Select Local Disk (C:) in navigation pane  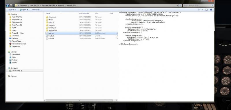click(17, 71)
